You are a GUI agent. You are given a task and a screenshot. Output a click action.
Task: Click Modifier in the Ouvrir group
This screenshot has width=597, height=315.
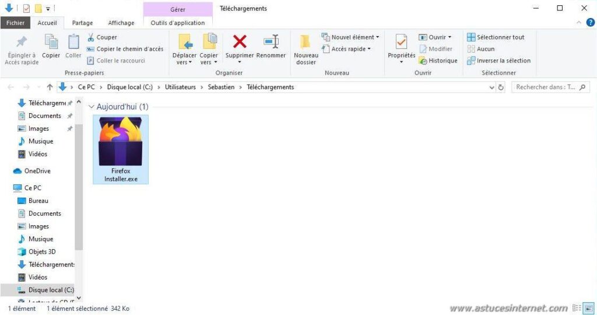tap(436, 49)
